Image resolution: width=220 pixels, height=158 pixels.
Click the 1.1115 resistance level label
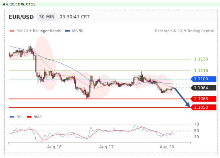click(201, 71)
